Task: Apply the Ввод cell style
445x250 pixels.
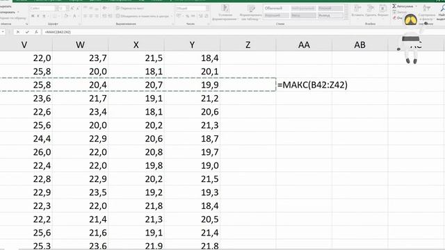Action: (x=303, y=15)
